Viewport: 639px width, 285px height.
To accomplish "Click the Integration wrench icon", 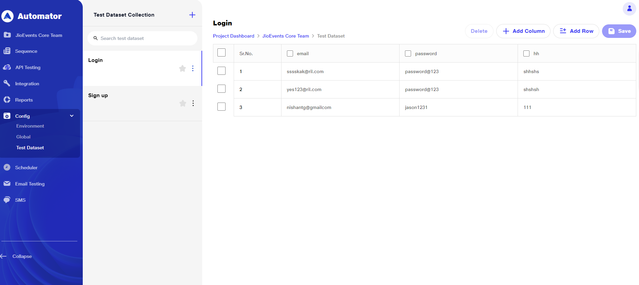I will coord(7,83).
